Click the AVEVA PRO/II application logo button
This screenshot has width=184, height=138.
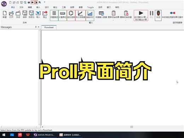4,4
